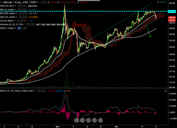The width and height of the screenshot is (177, 128).
Task: Open format settings for EMA (34, close)
Action: (x=23, y=17)
